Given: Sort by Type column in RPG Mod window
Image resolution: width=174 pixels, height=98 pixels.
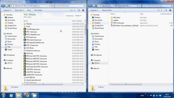Looking at the screenshot, I should (141, 14).
